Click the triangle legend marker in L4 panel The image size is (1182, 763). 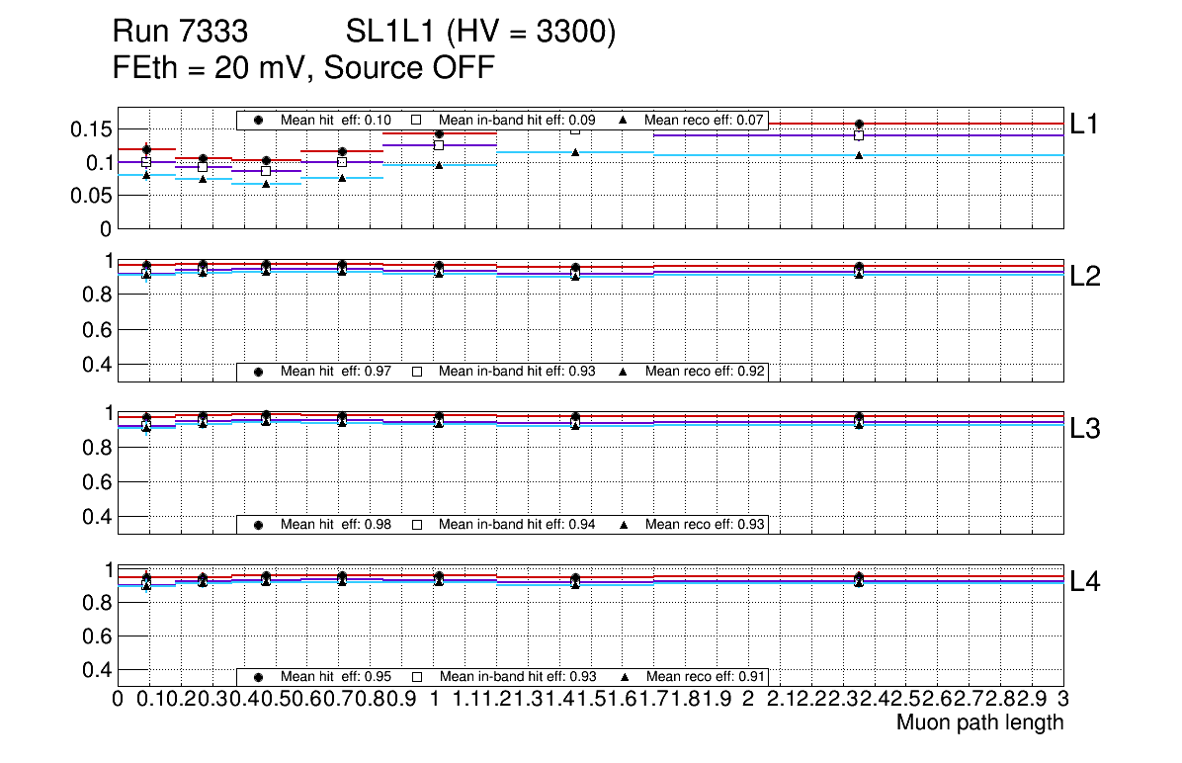click(624, 677)
